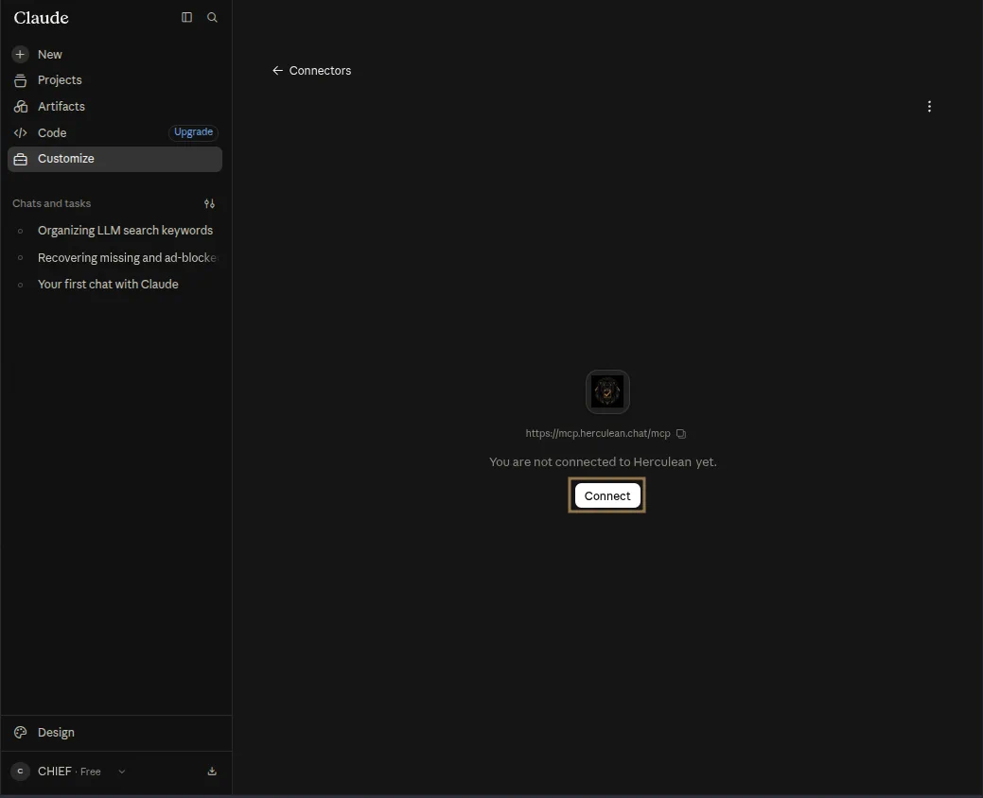
Task: Click the Code brackets icon
Action: click(x=20, y=132)
